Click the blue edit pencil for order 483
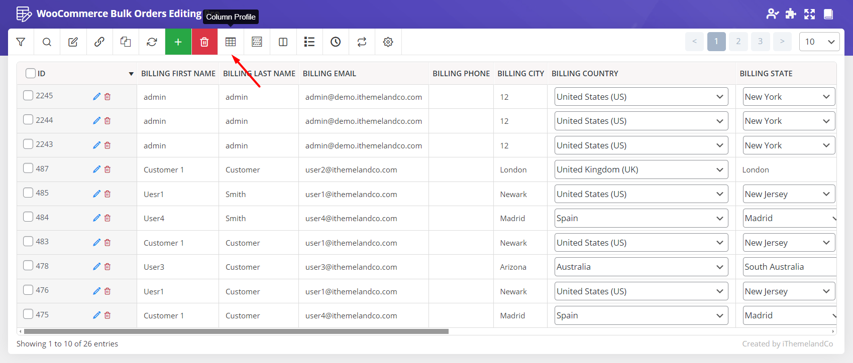Screen dimensions: 853x363 pyautogui.click(x=97, y=243)
